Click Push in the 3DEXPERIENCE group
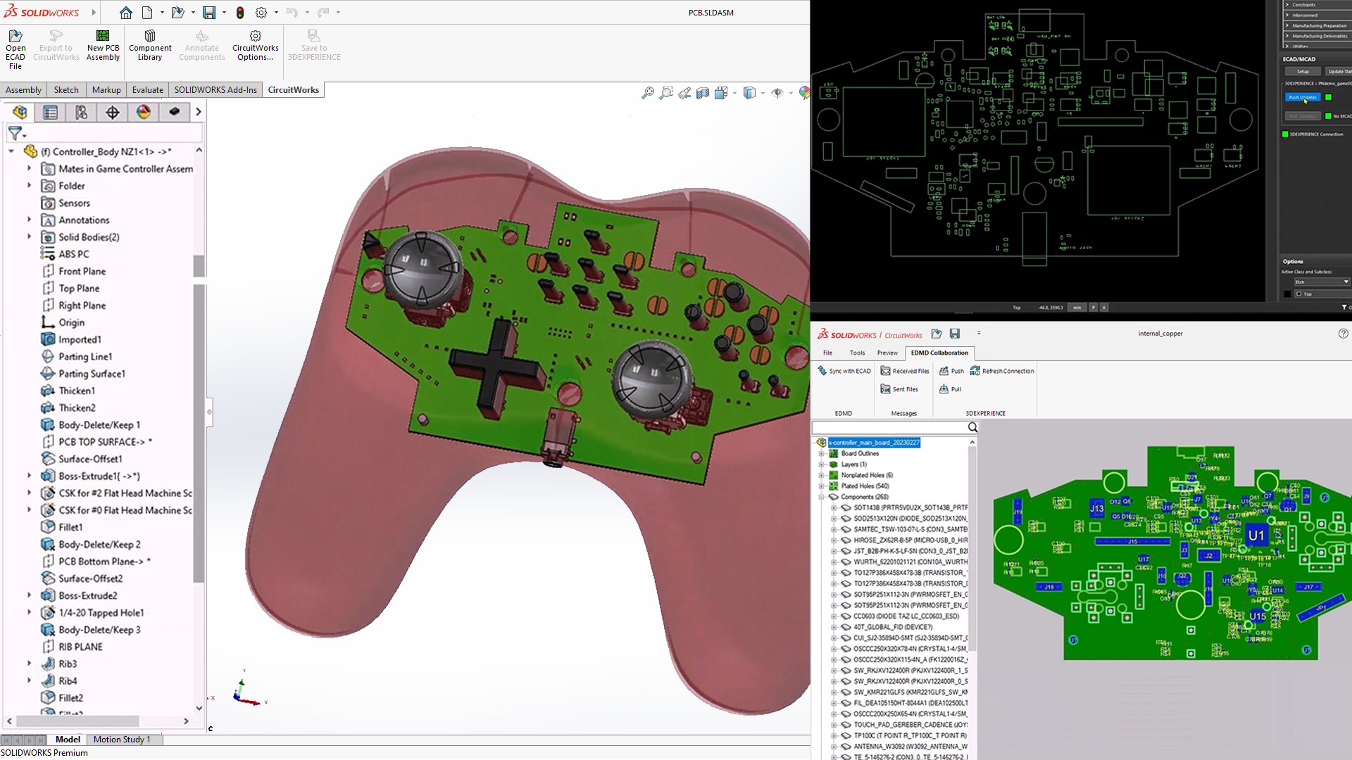This screenshot has width=1352, height=760. [x=951, y=371]
